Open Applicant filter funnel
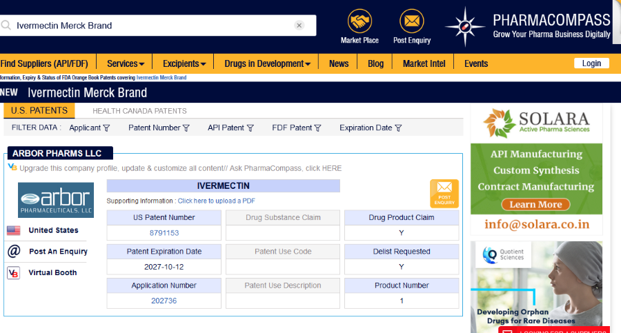Screen dimensions: 621x333 (106, 128)
